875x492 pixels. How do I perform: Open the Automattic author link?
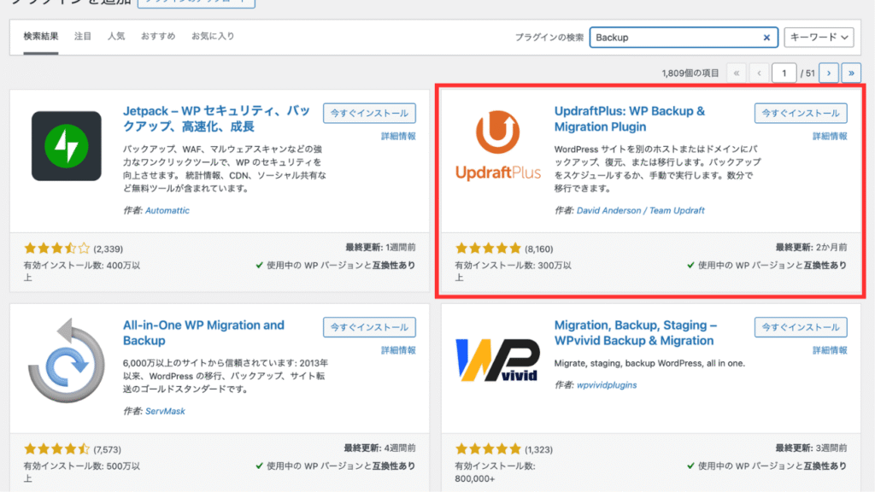click(x=167, y=210)
